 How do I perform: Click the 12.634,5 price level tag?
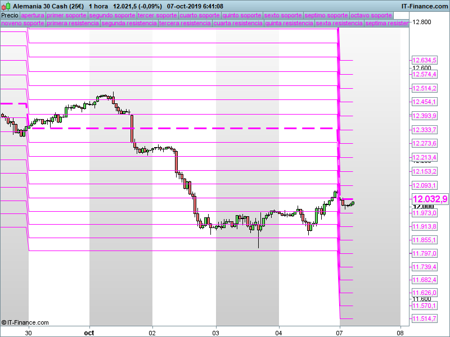(425, 60)
